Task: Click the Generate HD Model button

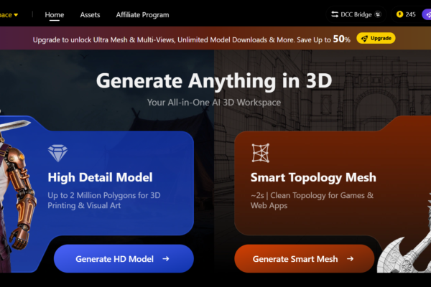Action: pyautogui.click(x=124, y=259)
